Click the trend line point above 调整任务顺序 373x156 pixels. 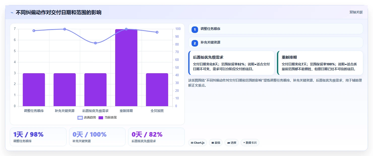click(x=34, y=31)
